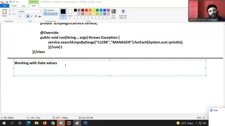Image resolution: width=225 pixels, height=126 pixels.
Task: Pick the green palette color
Action: (97, 10)
